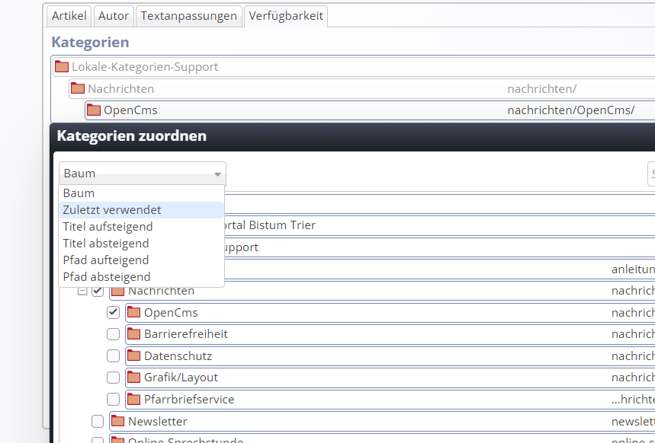This screenshot has width=655, height=443.
Task: Uncheck the OpenCms category checkbox
Action: coord(113,312)
